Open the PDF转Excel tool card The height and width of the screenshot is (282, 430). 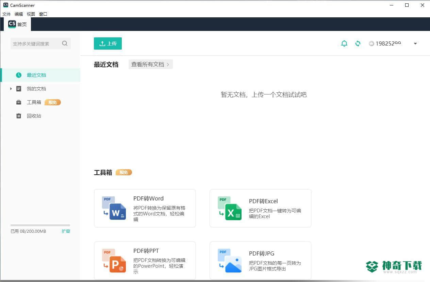point(261,208)
